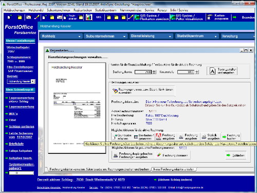Expand the Subunternehmen dropdown menu
This screenshot has width=257, height=193.
click(105, 36)
